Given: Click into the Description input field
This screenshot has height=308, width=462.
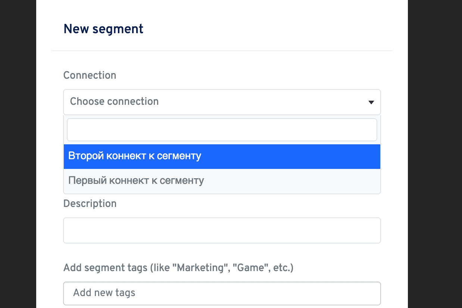Looking at the screenshot, I should point(222,230).
